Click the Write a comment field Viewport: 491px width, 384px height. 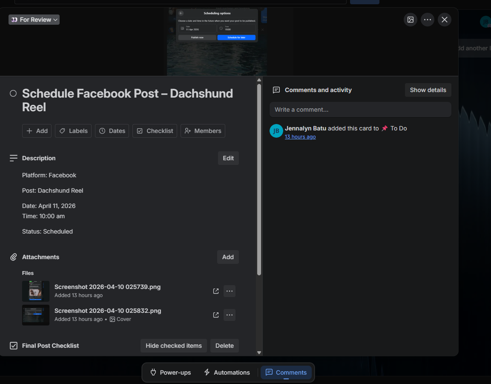[360, 110]
